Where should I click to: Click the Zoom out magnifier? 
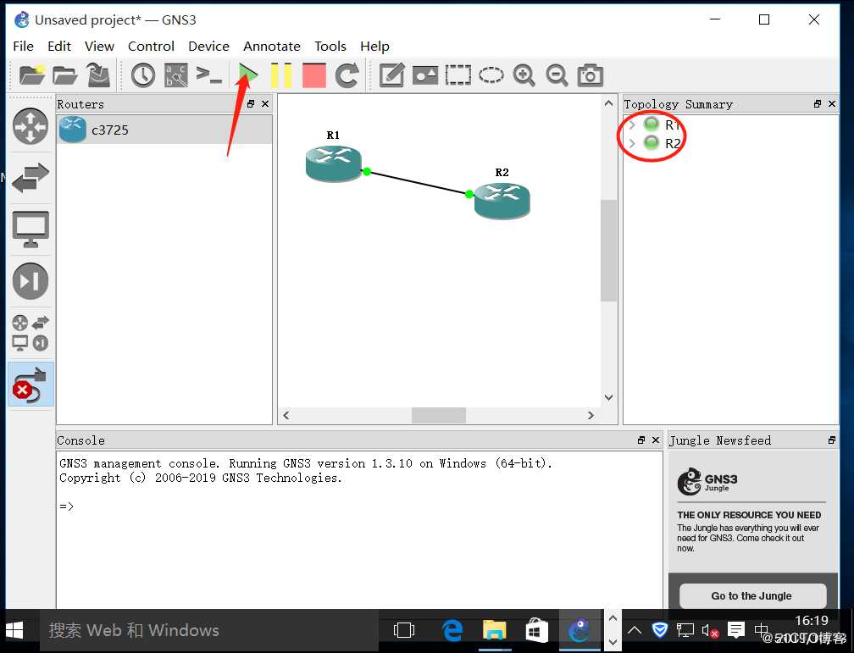click(557, 75)
